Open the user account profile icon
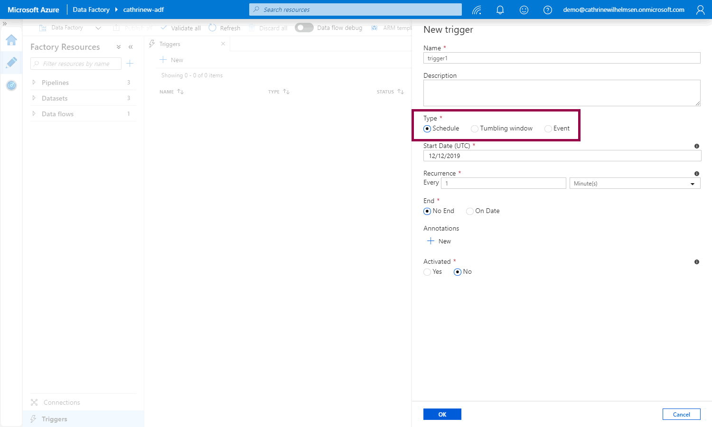Image resolution: width=712 pixels, height=427 pixels. [x=700, y=9]
